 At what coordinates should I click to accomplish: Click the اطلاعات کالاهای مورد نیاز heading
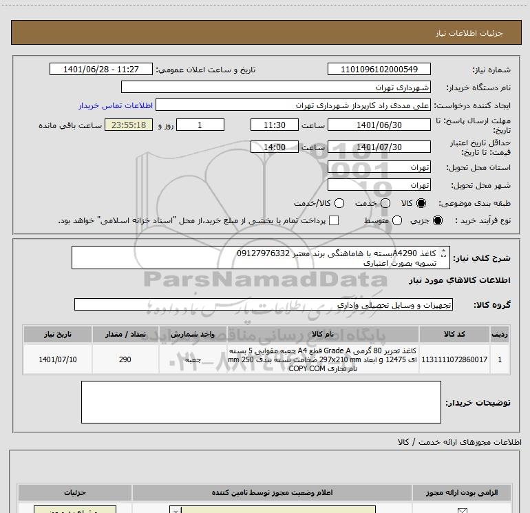tap(459, 280)
